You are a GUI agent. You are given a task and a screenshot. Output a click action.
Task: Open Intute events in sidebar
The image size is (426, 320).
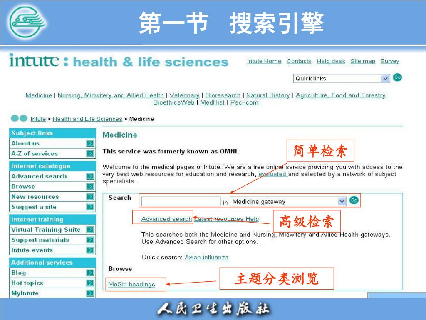click(52, 250)
